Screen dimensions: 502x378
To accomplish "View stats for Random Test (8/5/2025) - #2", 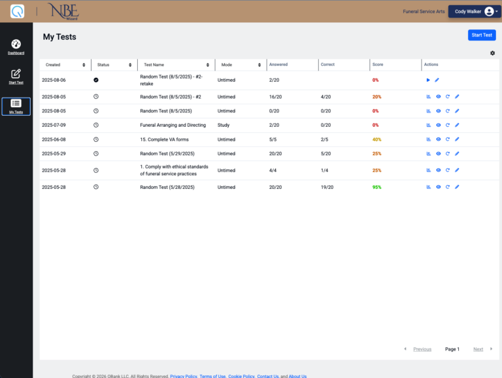I will (429, 96).
